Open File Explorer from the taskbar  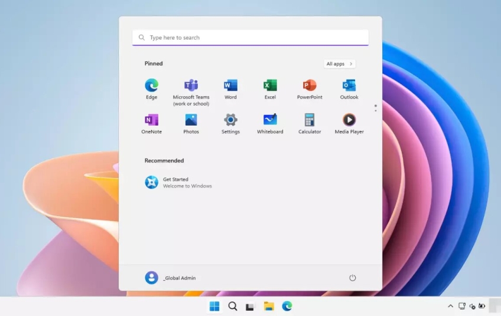point(269,306)
